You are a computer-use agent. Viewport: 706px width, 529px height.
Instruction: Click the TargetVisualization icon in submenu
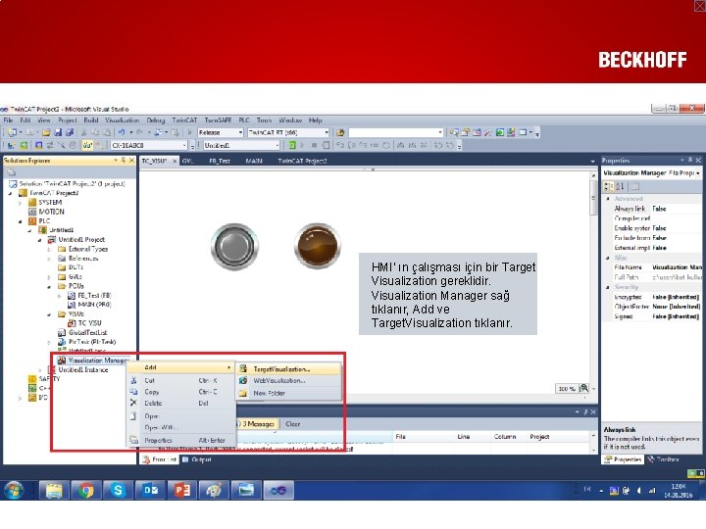coord(243,369)
